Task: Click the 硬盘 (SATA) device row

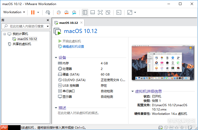Action: [x=92, y=75]
